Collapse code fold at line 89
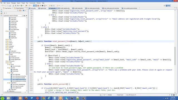The image size is (178, 100). click(x=33, y=27)
